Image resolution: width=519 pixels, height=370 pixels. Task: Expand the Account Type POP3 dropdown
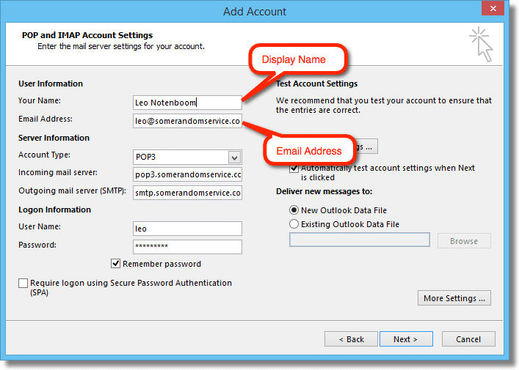234,157
